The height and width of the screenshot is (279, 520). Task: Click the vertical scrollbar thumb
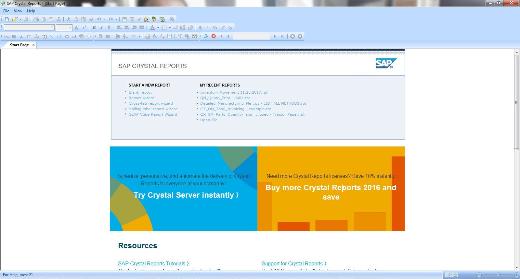point(516,102)
